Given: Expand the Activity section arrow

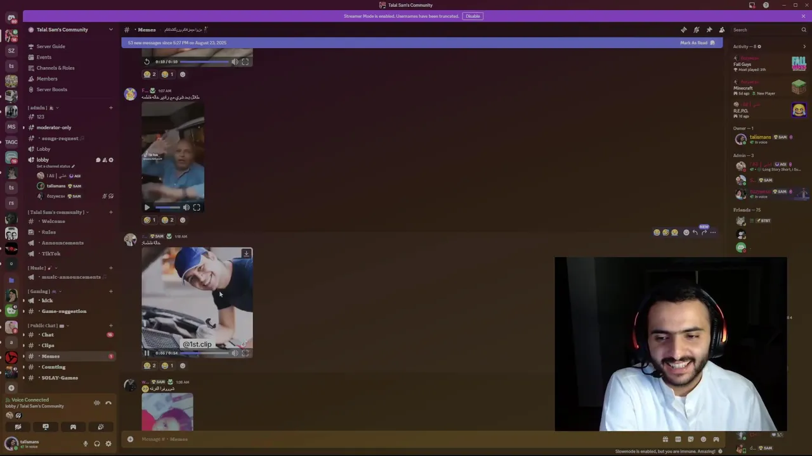Looking at the screenshot, I should coord(804,46).
